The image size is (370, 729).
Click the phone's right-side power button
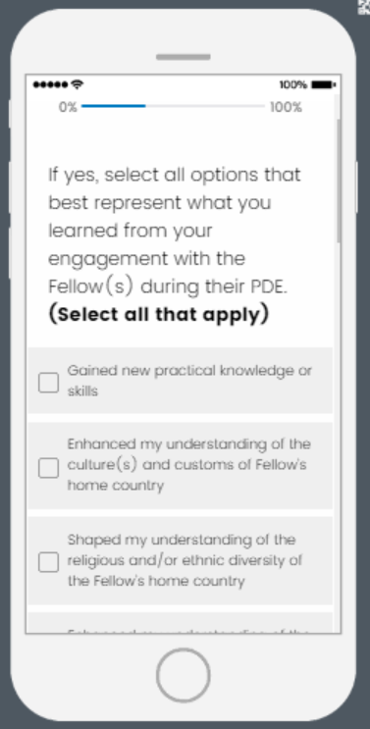(357, 186)
